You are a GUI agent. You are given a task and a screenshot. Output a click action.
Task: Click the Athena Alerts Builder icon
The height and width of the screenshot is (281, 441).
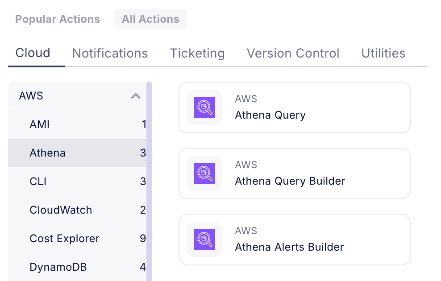(204, 240)
